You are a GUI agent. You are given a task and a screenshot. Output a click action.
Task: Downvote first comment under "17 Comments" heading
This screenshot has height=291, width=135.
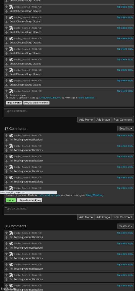[x=6, y=140]
